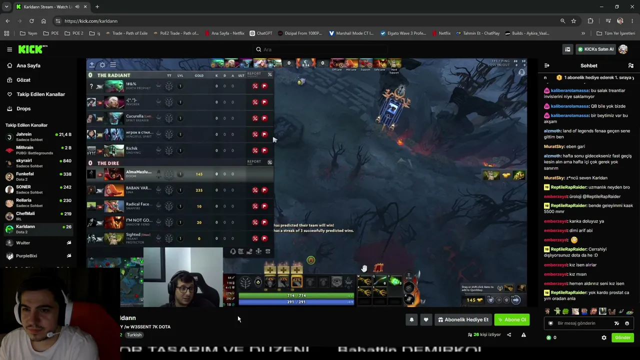
Task: Click Death Prophet hero portrait
Action: tap(113, 86)
